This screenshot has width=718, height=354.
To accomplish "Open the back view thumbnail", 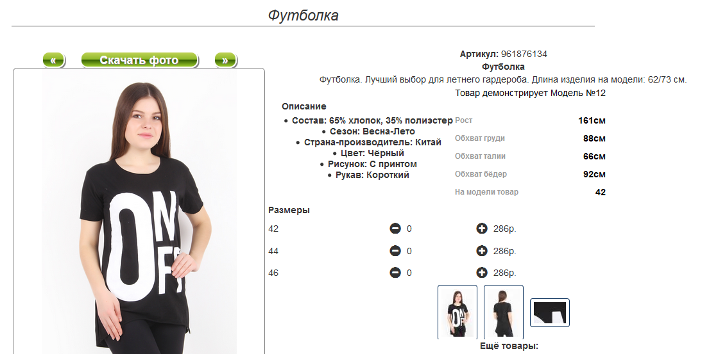I will 504,312.
